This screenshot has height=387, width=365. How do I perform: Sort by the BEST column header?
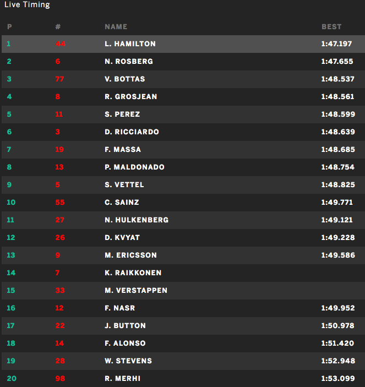pos(331,26)
